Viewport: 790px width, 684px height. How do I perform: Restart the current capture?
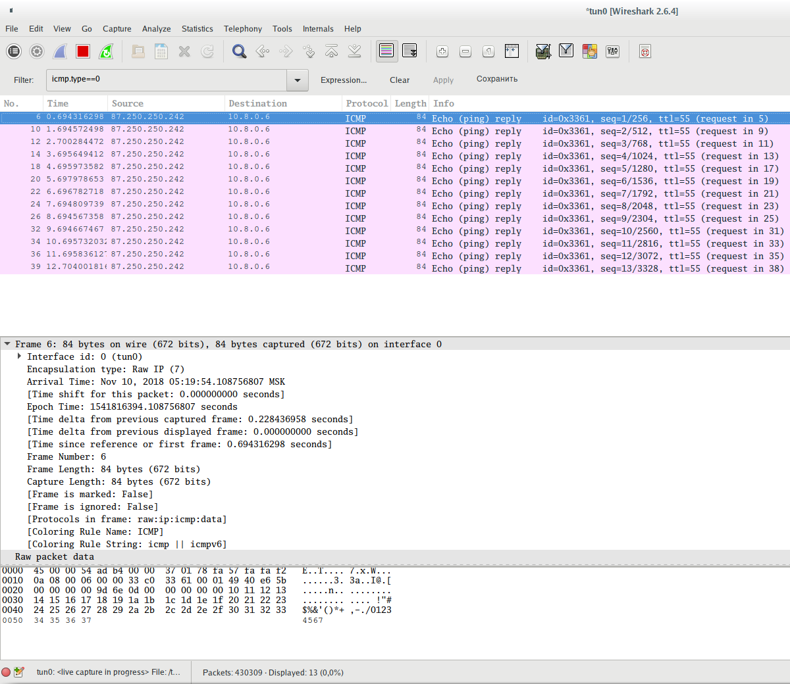(106, 51)
